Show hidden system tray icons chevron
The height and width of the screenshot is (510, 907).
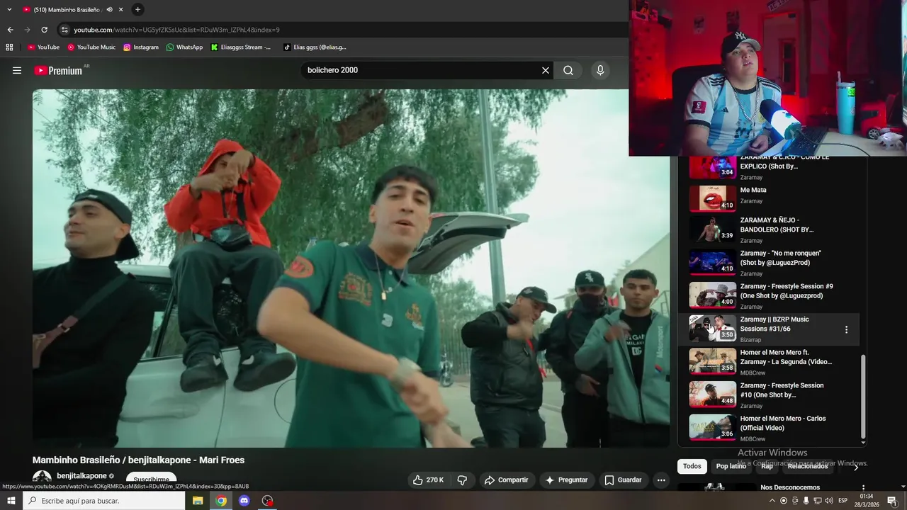pos(772,501)
